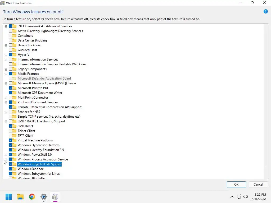
Task: Show hidden system tray icons
Action: point(232,197)
